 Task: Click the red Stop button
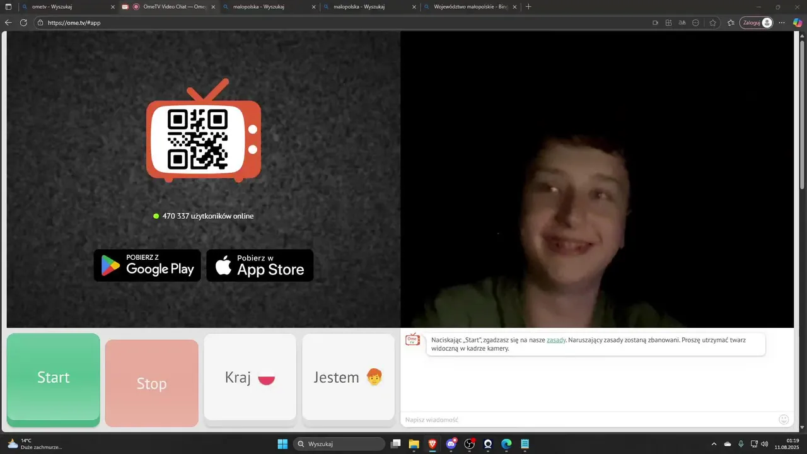152,383
